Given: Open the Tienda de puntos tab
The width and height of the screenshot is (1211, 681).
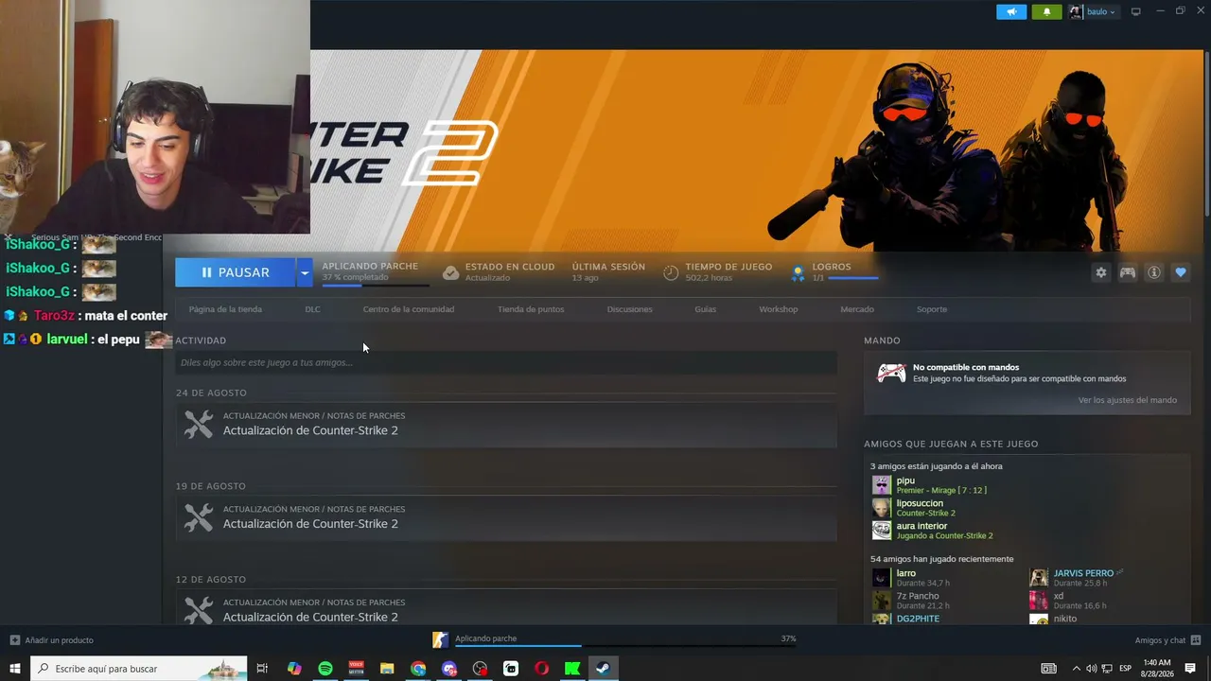Looking at the screenshot, I should 531,309.
